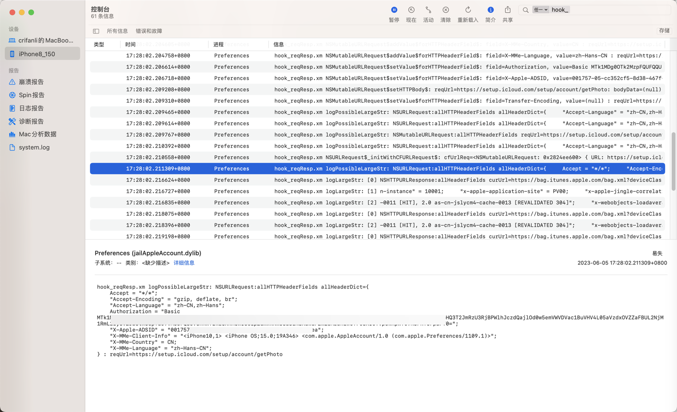677x412 pixels.
Task: Select the NSMutableURLRequest:allHTTPHeaderFields row at 17:28:02.209767
Action: click(378, 135)
